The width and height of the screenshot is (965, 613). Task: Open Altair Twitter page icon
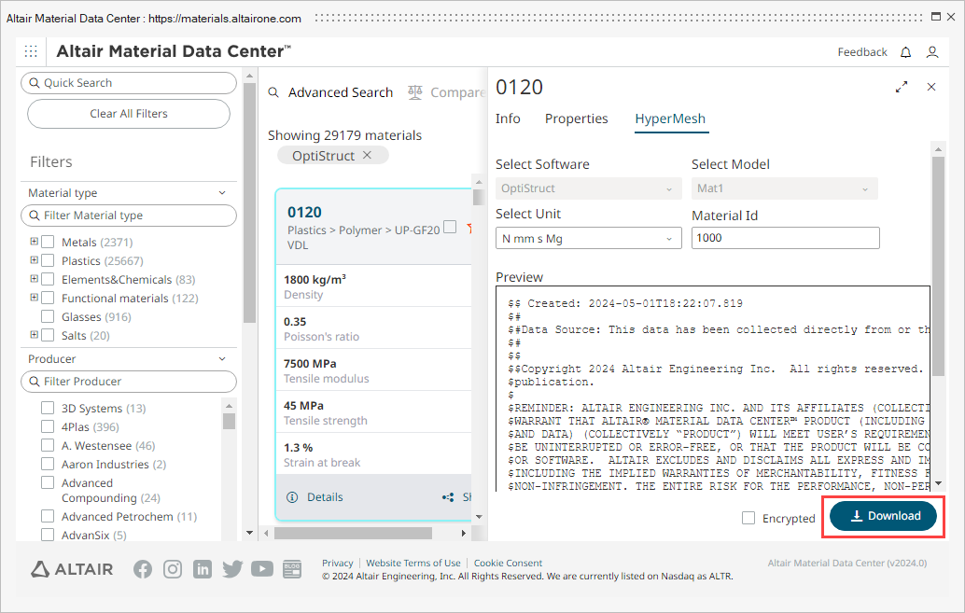[232, 569]
